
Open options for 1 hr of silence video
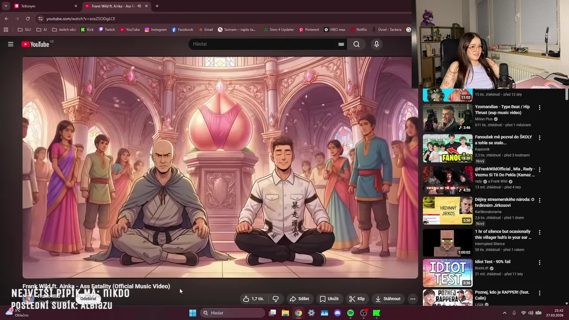540,232
